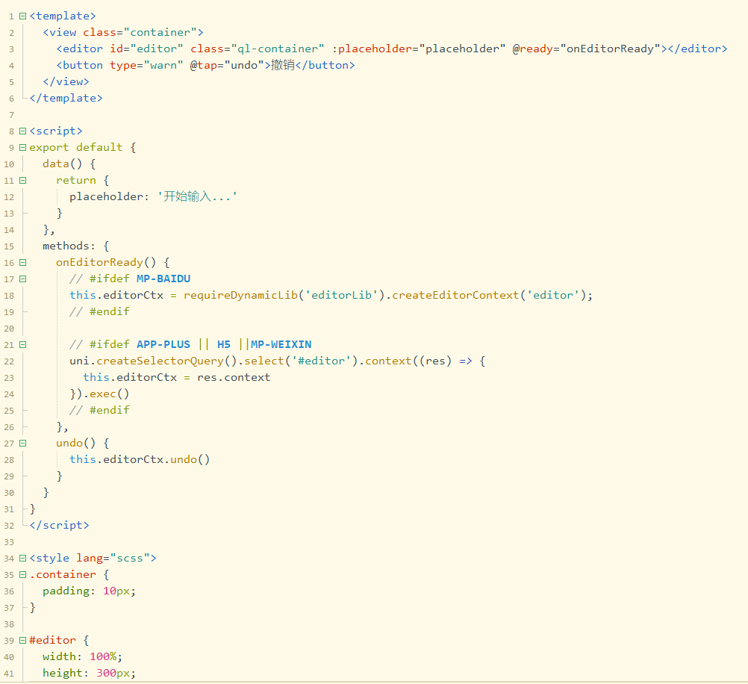Fold the style lang scss block
This screenshot has width=748, height=684.
tap(22, 558)
